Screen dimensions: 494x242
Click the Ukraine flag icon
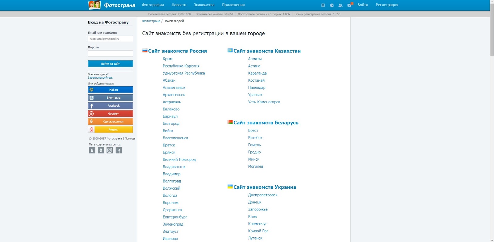tap(230, 187)
